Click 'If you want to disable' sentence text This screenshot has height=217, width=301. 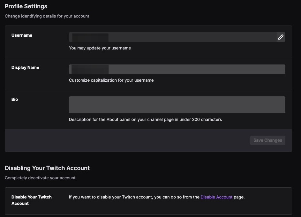tap(134, 197)
